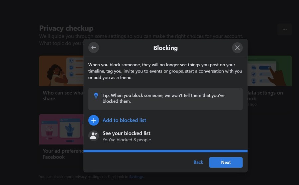Click the blocked people list icon
Viewport: 299px width, 185px height.
click(x=94, y=136)
